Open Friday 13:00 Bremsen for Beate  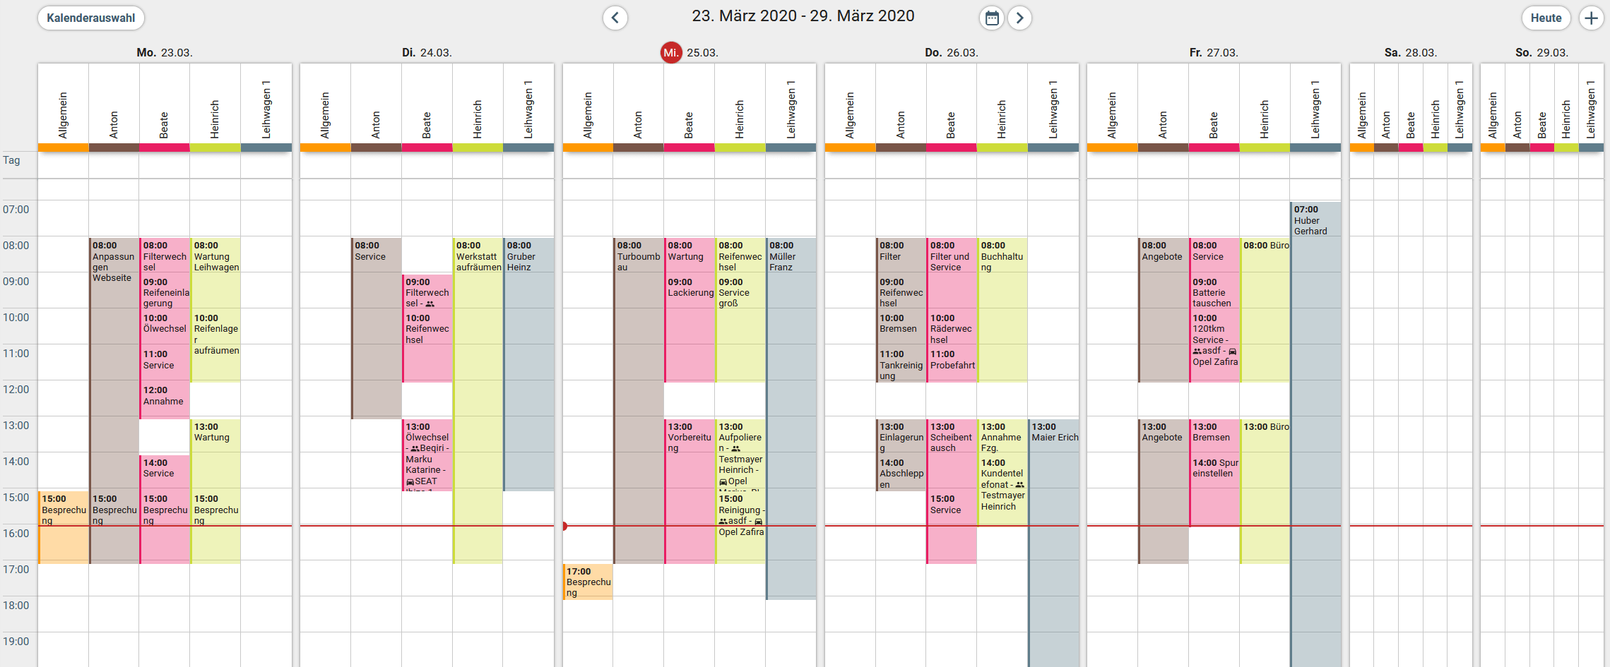click(1214, 437)
